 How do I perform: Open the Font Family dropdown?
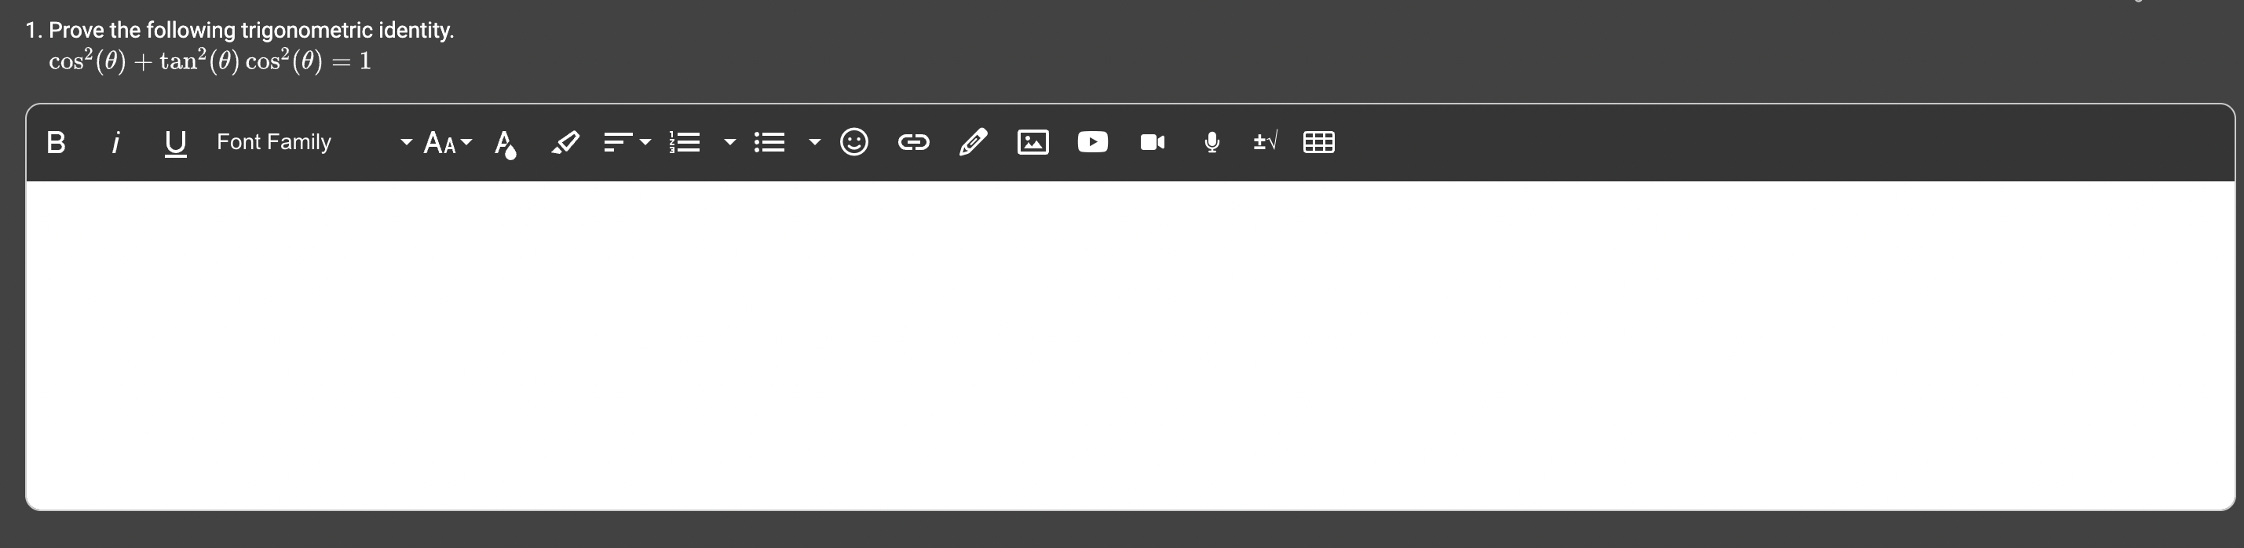313,142
